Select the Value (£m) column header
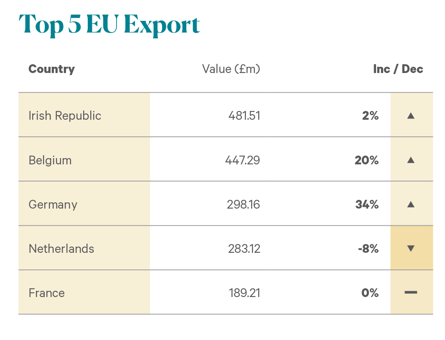This screenshot has width=445, height=340. tap(231, 69)
